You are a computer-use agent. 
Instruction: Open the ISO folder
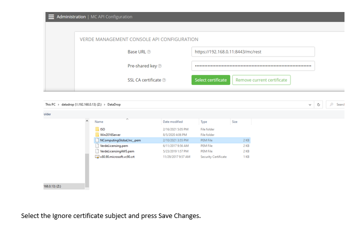[102, 129]
